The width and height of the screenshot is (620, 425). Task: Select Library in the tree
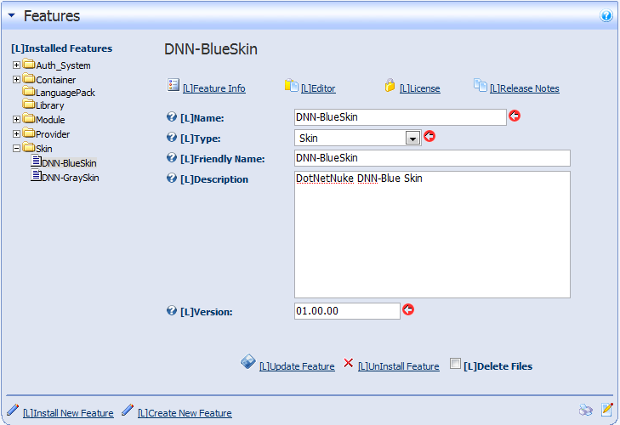(x=50, y=105)
